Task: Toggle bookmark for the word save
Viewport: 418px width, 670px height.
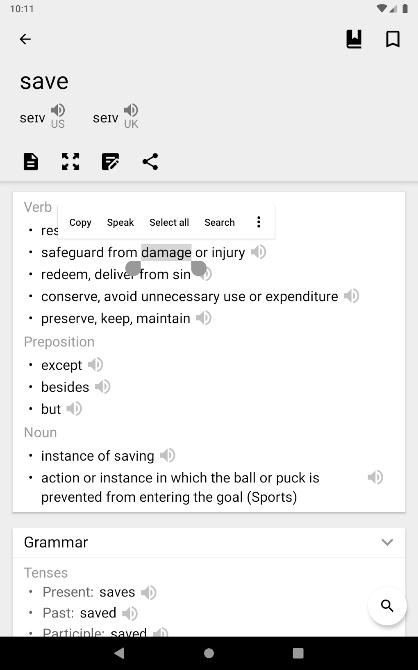Action: [x=393, y=39]
